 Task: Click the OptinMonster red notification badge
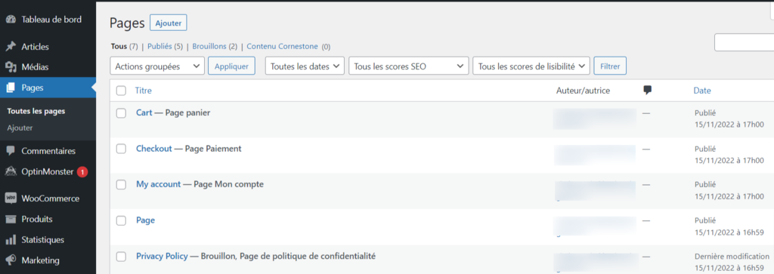tap(82, 172)
